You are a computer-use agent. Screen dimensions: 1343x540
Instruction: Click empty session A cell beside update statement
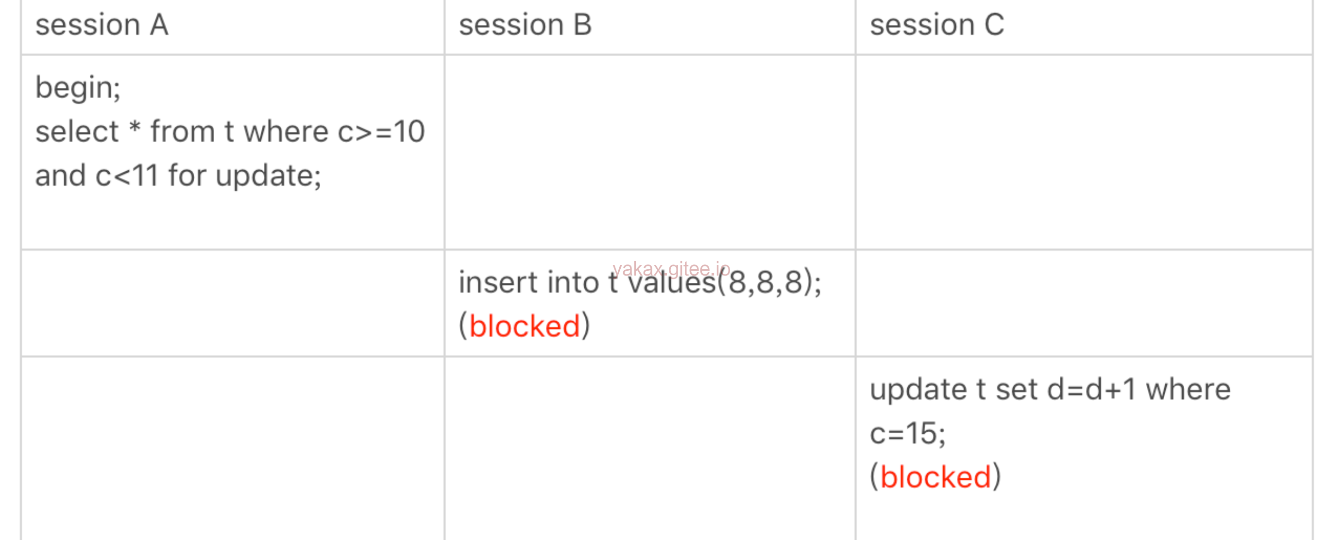pos(233,448)
